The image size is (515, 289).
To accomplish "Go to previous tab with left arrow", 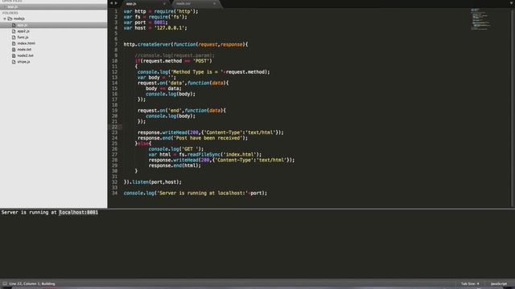I will pos(111,3).
